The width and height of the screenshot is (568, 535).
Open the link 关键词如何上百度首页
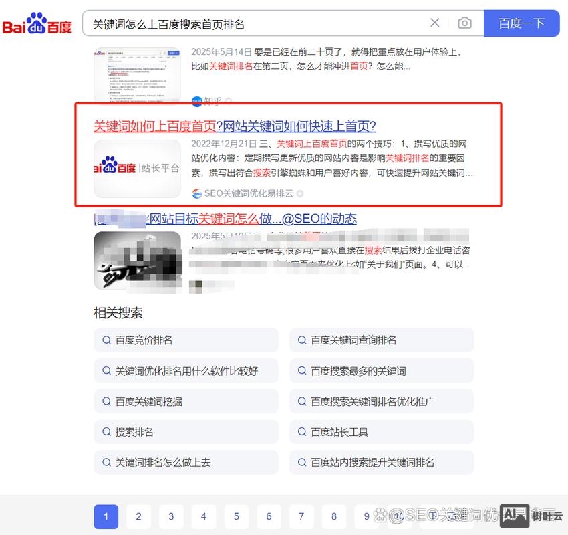[154, 126]
